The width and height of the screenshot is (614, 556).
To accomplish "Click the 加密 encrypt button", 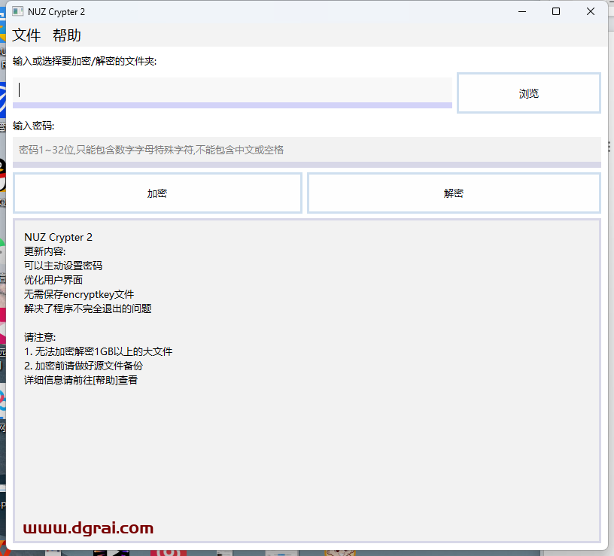I will tap(157, 193).
